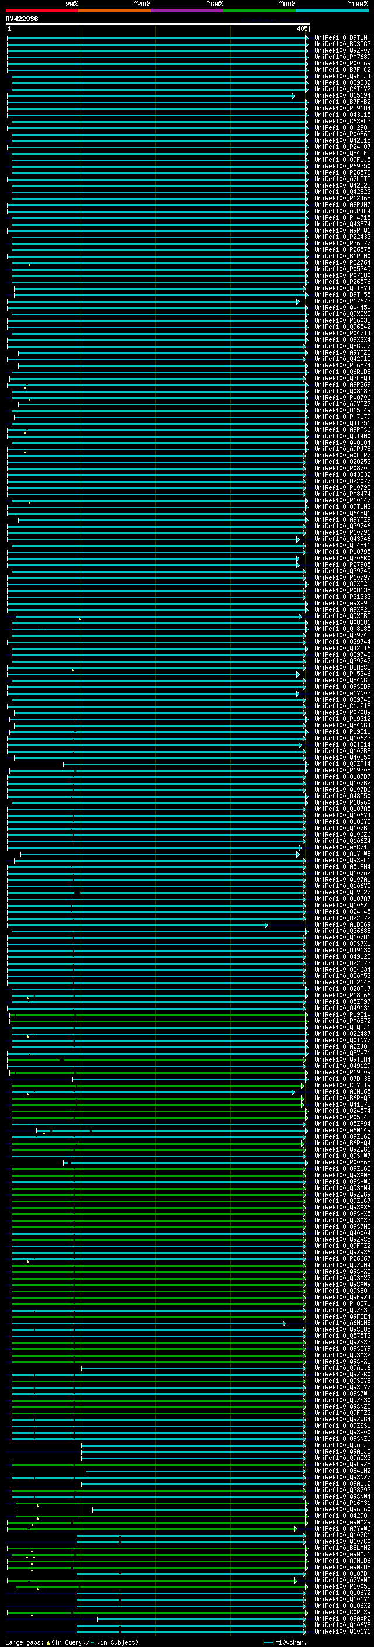Select label UniRef100_B1PLM0

(342, 256)
